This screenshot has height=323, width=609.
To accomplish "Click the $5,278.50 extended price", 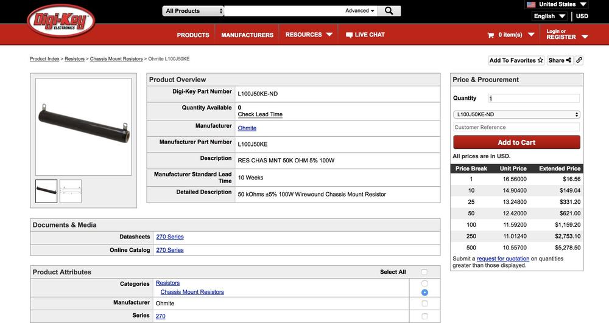I will [x=568, y=248].
